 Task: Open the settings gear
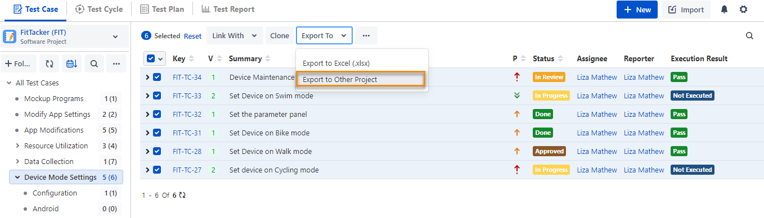(743, 10)
